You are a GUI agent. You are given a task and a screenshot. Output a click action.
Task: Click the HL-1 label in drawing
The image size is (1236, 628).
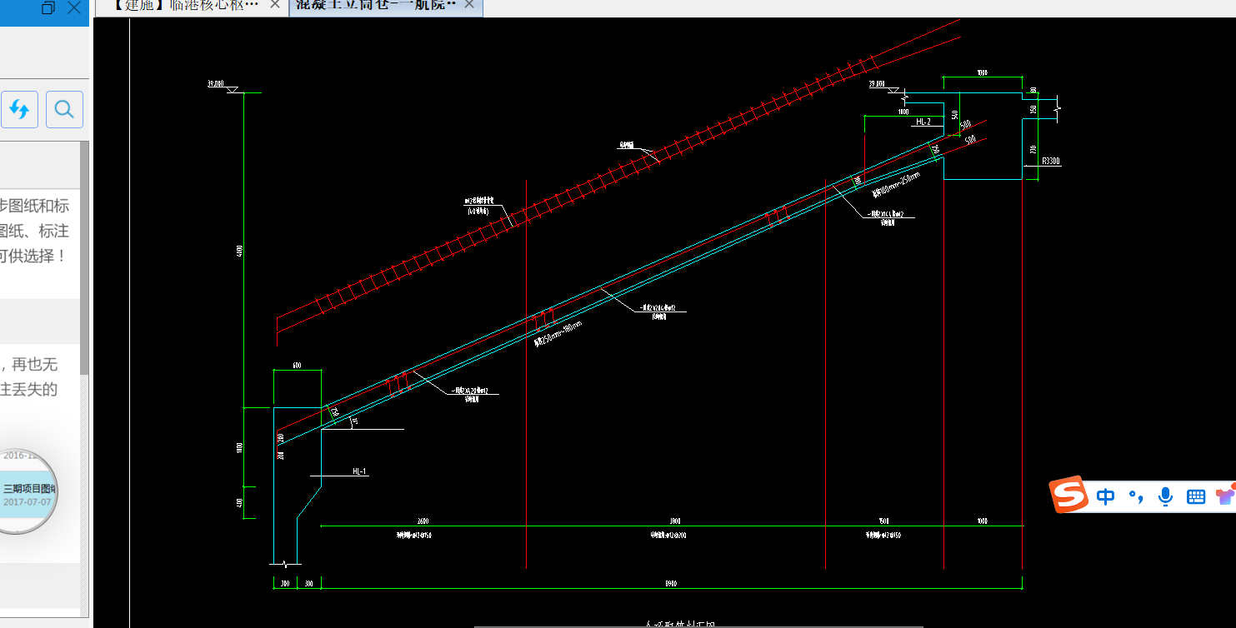point(359,471)
